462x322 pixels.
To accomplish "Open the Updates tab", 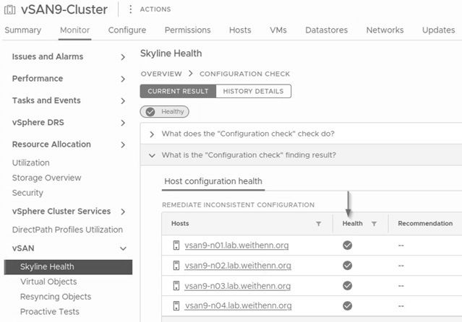I will [438, 30].
